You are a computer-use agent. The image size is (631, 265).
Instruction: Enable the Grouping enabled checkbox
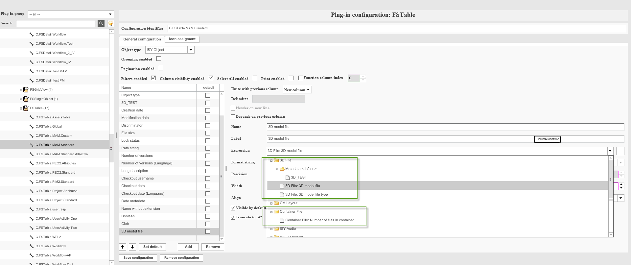click(x=159, y=59)
